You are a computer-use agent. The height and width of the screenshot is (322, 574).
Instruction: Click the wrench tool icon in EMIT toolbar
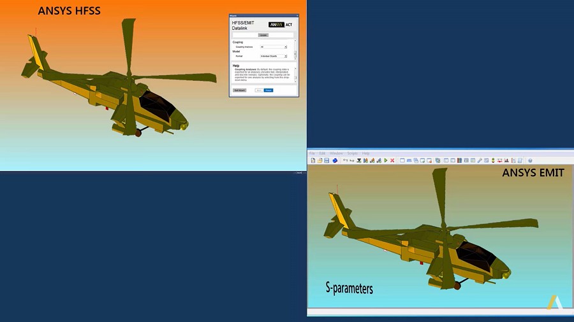[x=480, y=160]
